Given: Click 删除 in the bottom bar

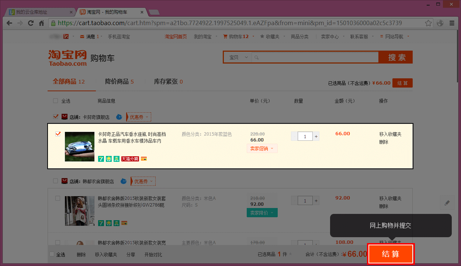Looking at the screenshot, I should tap(81, 255).
